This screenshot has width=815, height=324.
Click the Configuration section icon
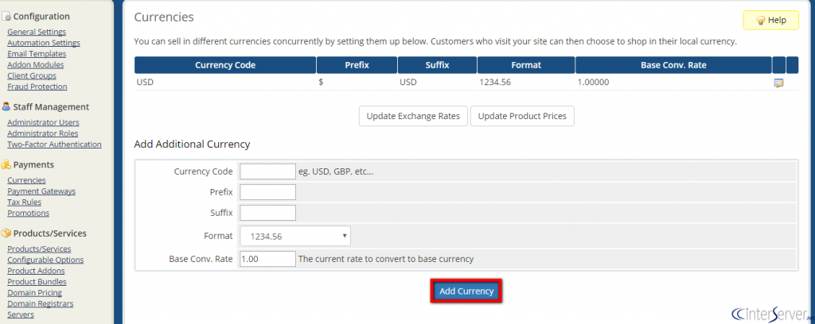click(x=6, y=17)
